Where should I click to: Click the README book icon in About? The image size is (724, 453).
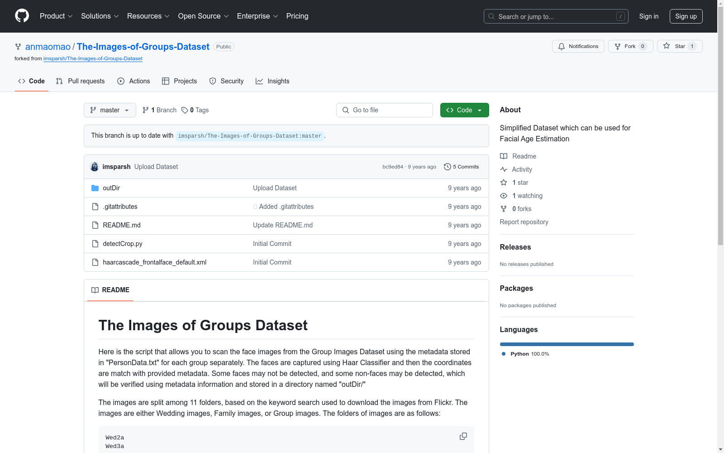point(504,156)
